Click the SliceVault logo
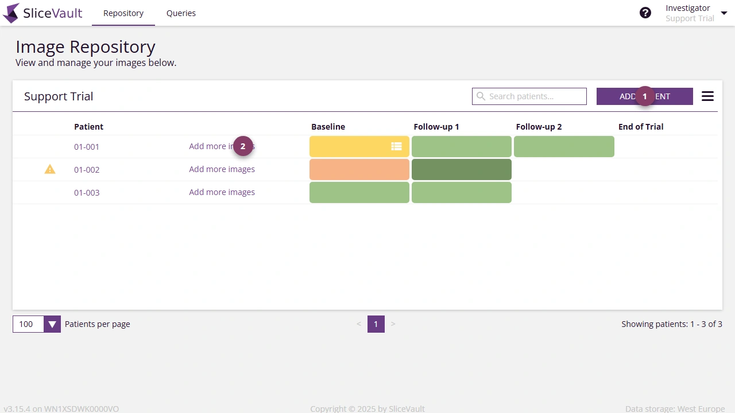The width and height of the screenshot is (735, 413). 42,13
